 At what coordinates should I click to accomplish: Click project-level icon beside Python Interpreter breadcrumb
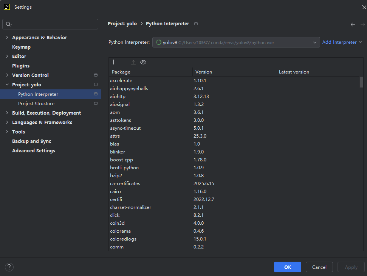coord(196,24)
